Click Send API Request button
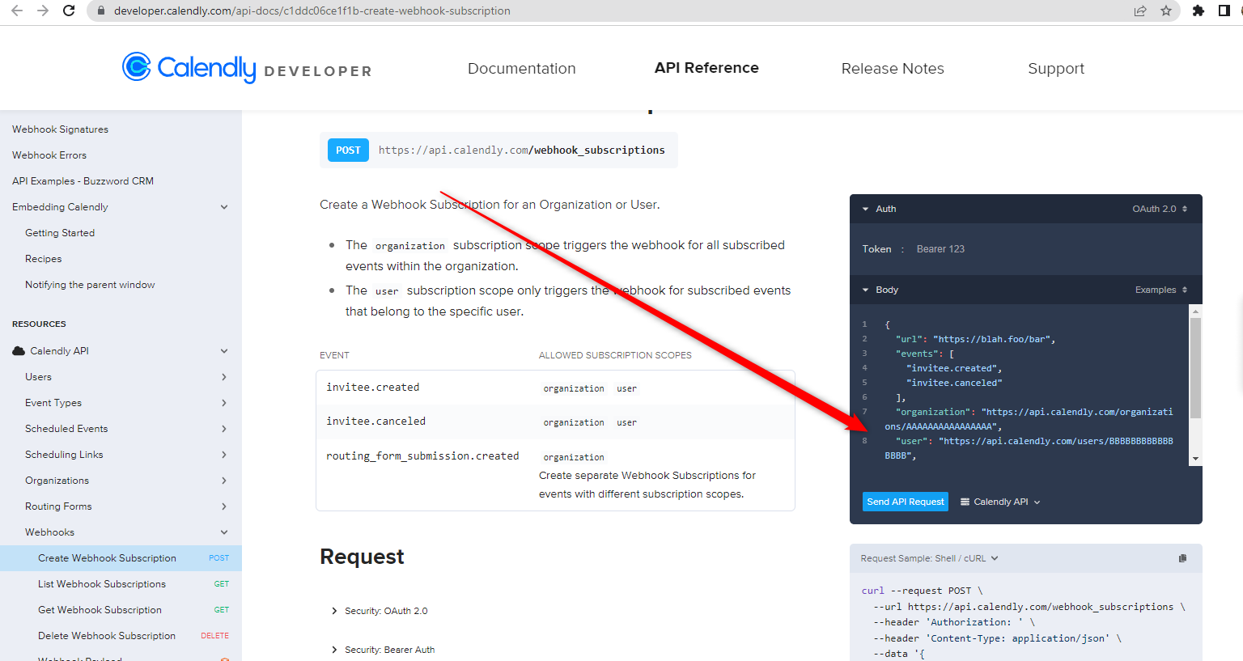 (906, 502)
